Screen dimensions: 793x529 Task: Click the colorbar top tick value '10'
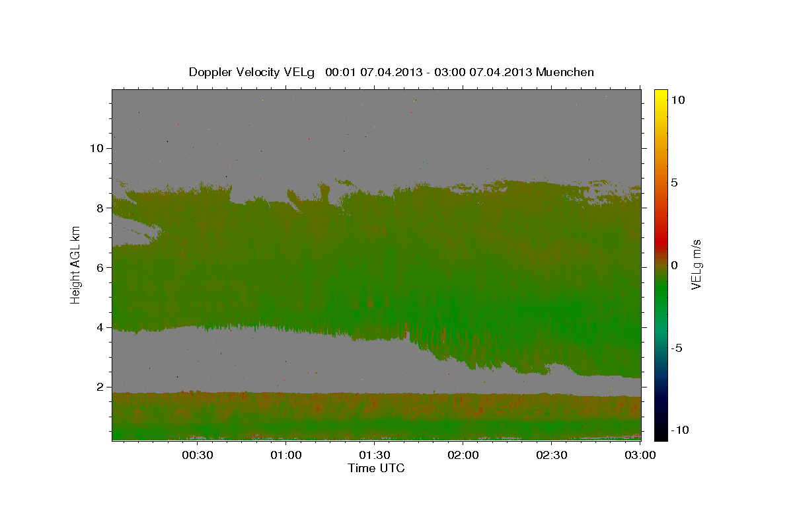(677, 100)
